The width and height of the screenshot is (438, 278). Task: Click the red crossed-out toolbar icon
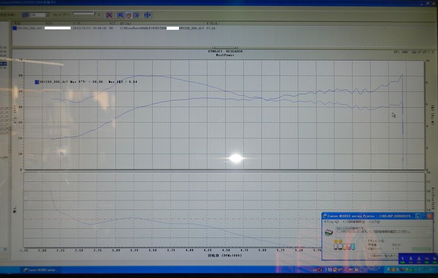pos(109,15)
